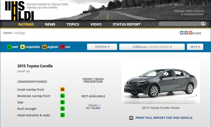Image resolution: width=211 pixels, height=127 pixels.
Task: Click Highway Loss Data Institute text
Action: (x=42, y=8)
